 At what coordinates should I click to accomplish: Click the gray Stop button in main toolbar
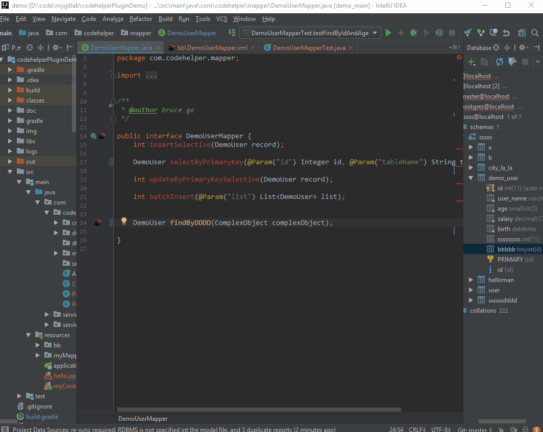point(452,33)
